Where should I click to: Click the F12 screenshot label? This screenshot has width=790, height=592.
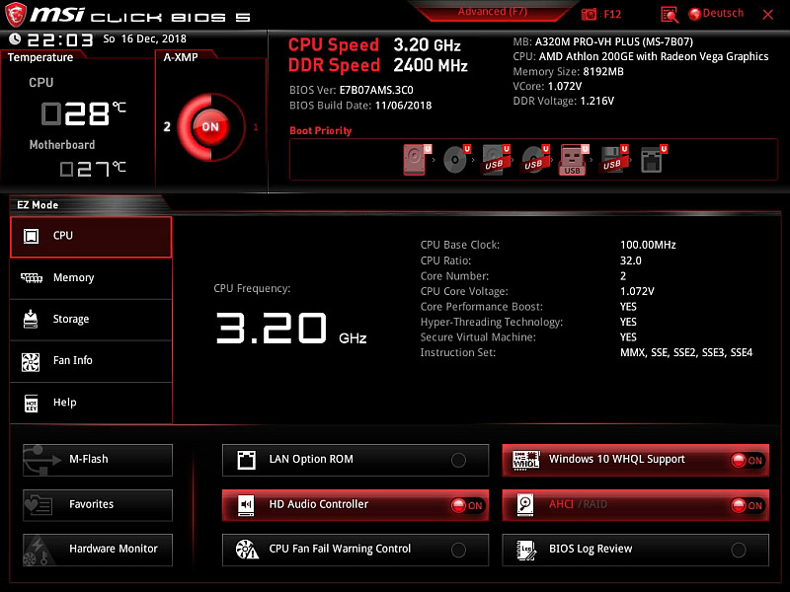pos(611,14)
